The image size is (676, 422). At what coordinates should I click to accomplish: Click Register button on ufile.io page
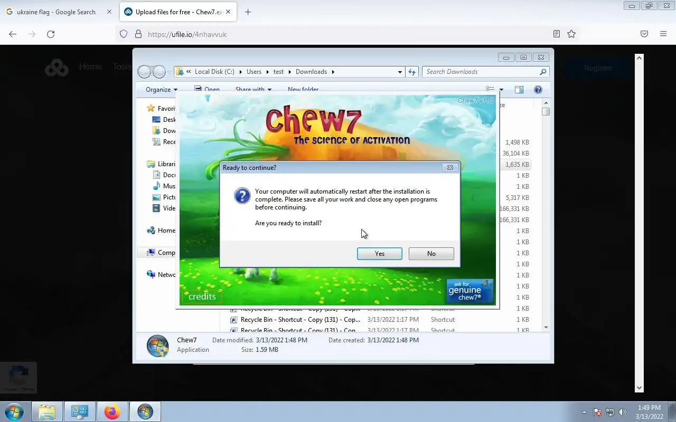[598, 68]
